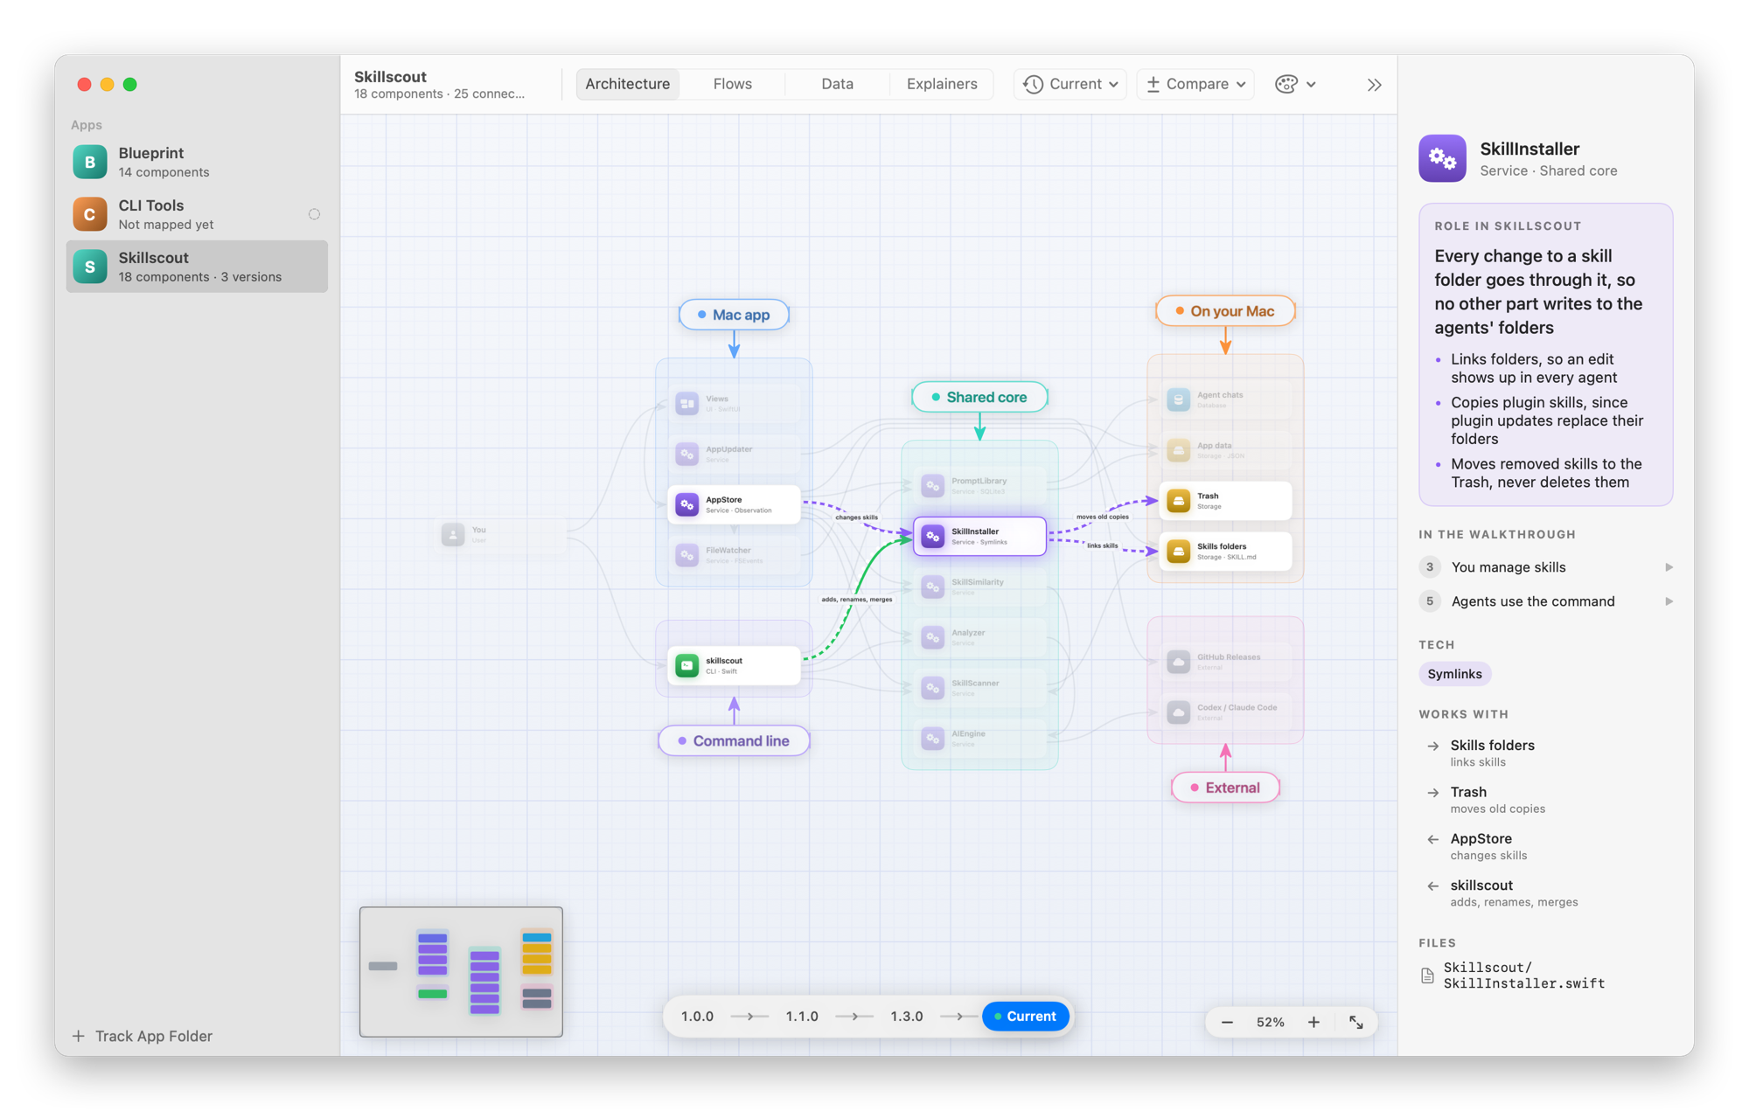Image resolution: width=1749 pixels, height=1111 pixels.
Task: Click the Skills folders node icon
Action: (x=1179, y=552)
